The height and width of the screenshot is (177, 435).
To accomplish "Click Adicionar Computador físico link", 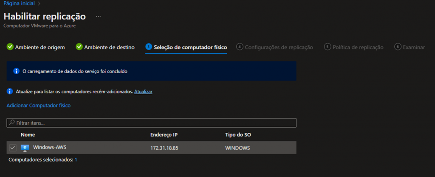I will [38, 105].
